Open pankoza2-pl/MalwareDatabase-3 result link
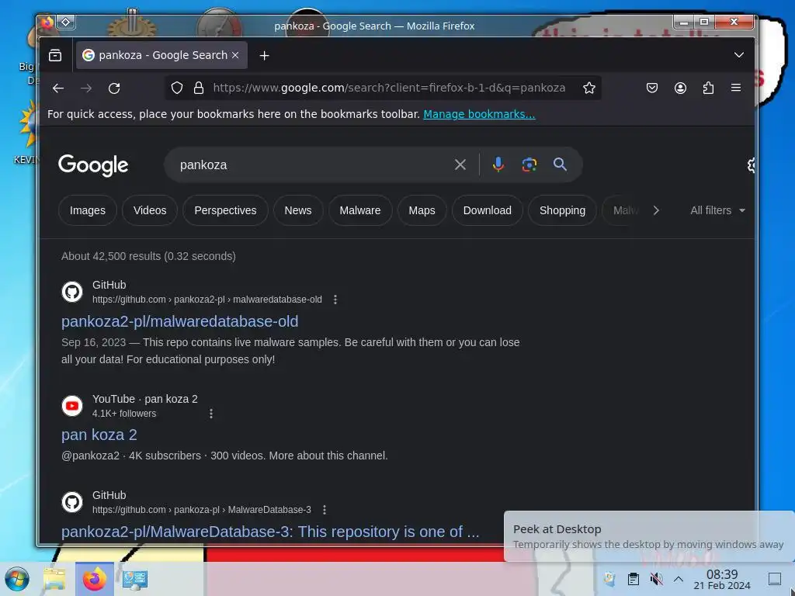 click(x=270, y=532)
